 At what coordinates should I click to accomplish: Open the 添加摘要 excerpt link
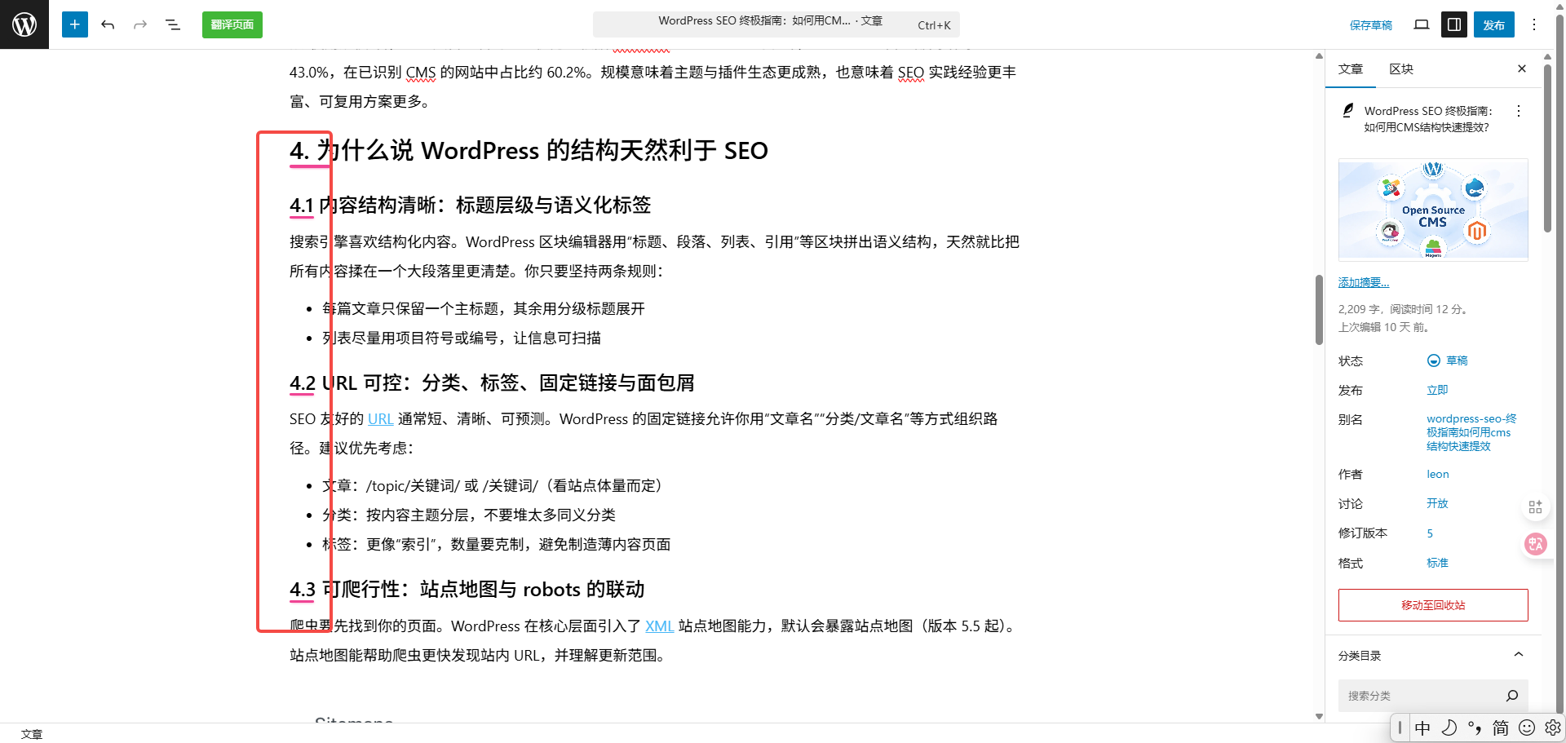[1363, 281]
